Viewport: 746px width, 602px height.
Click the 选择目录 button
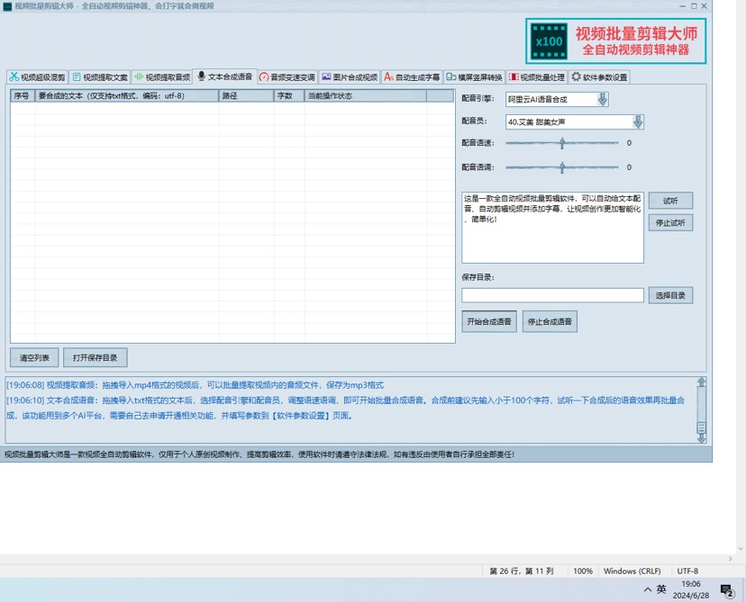point(670,295)
